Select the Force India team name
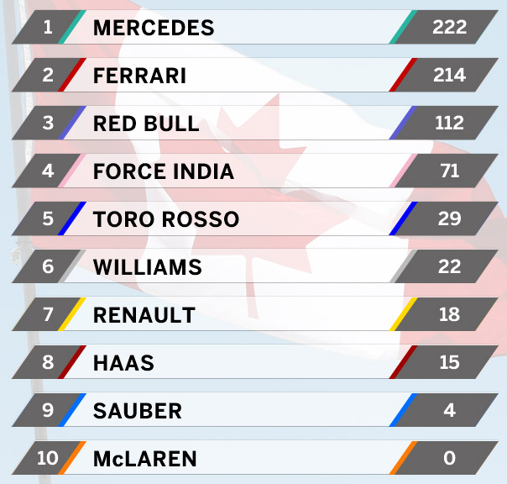507x484 pixels. [x=164, y=171]
